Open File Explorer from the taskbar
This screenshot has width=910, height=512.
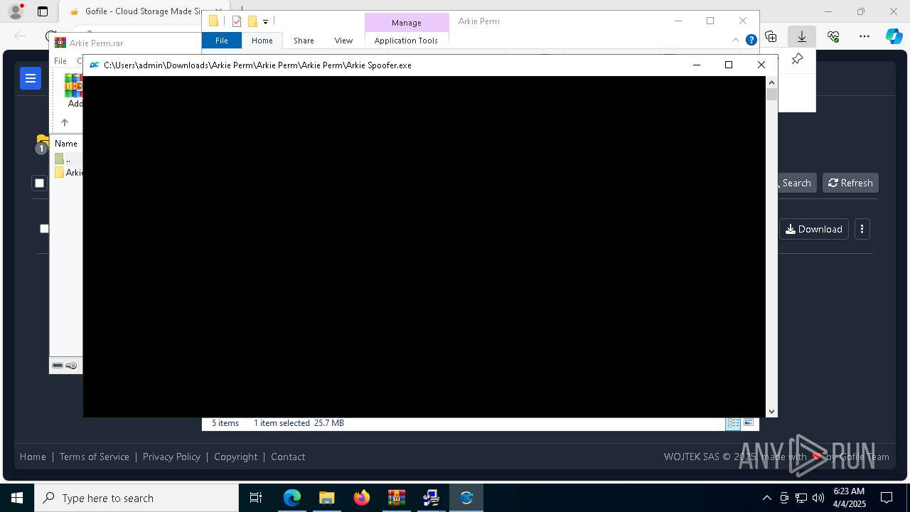tap(326, 498)
